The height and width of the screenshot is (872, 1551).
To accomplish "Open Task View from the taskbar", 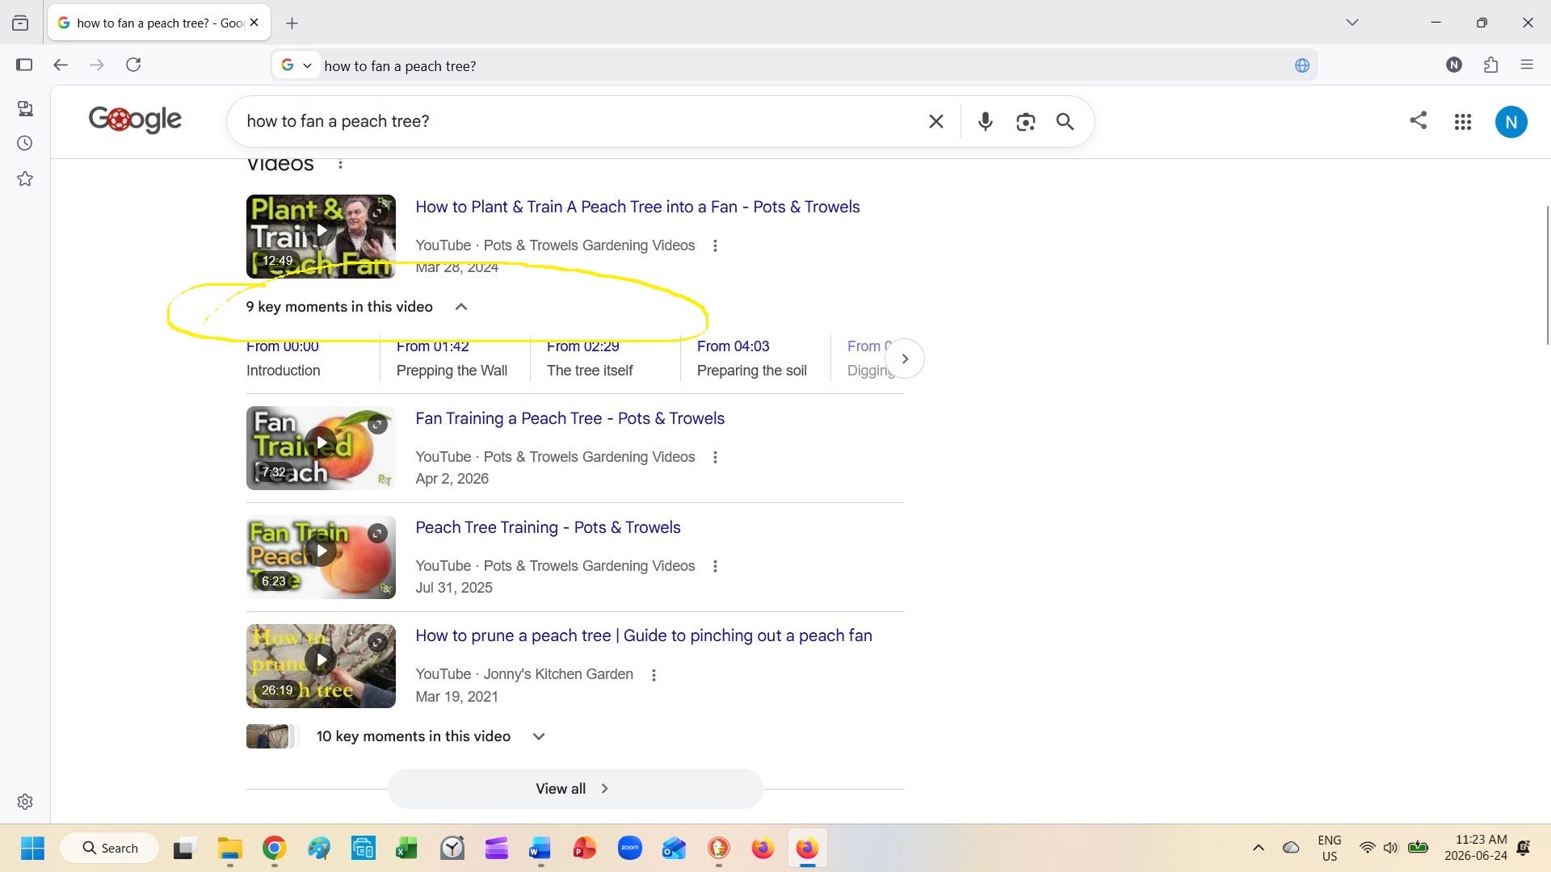I will click(x=184, y=848).
